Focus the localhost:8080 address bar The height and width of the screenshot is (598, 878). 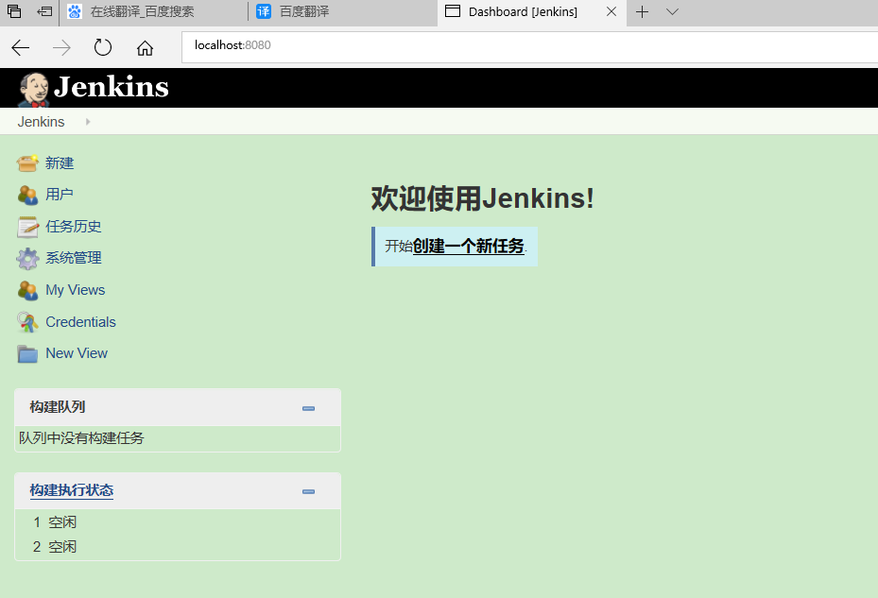529,47
